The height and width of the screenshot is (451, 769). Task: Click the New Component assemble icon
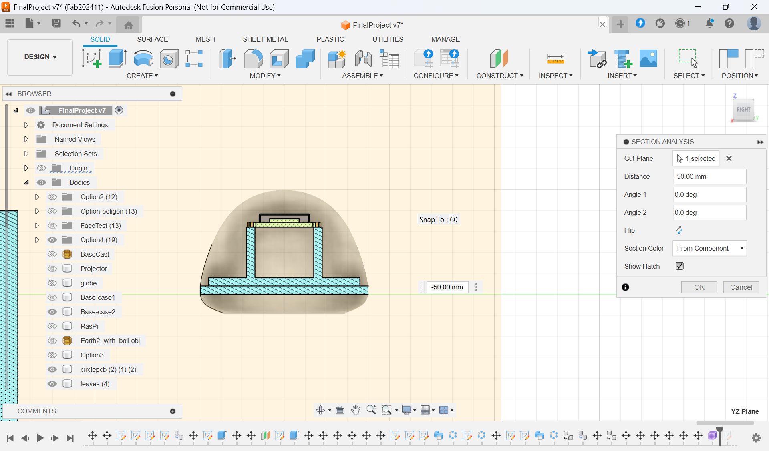tap(337, 59)
